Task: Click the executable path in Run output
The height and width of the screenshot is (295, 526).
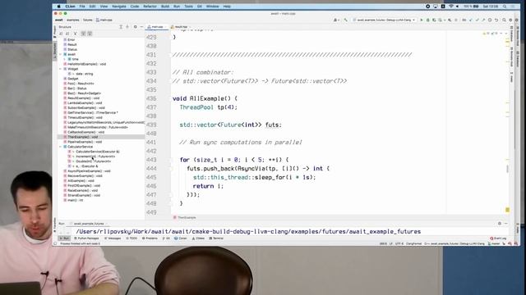Action: 248,231
